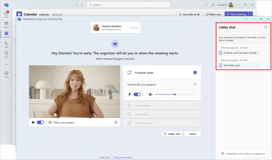
Task: Switch to the Bookings tab
Action: (57, 14)
